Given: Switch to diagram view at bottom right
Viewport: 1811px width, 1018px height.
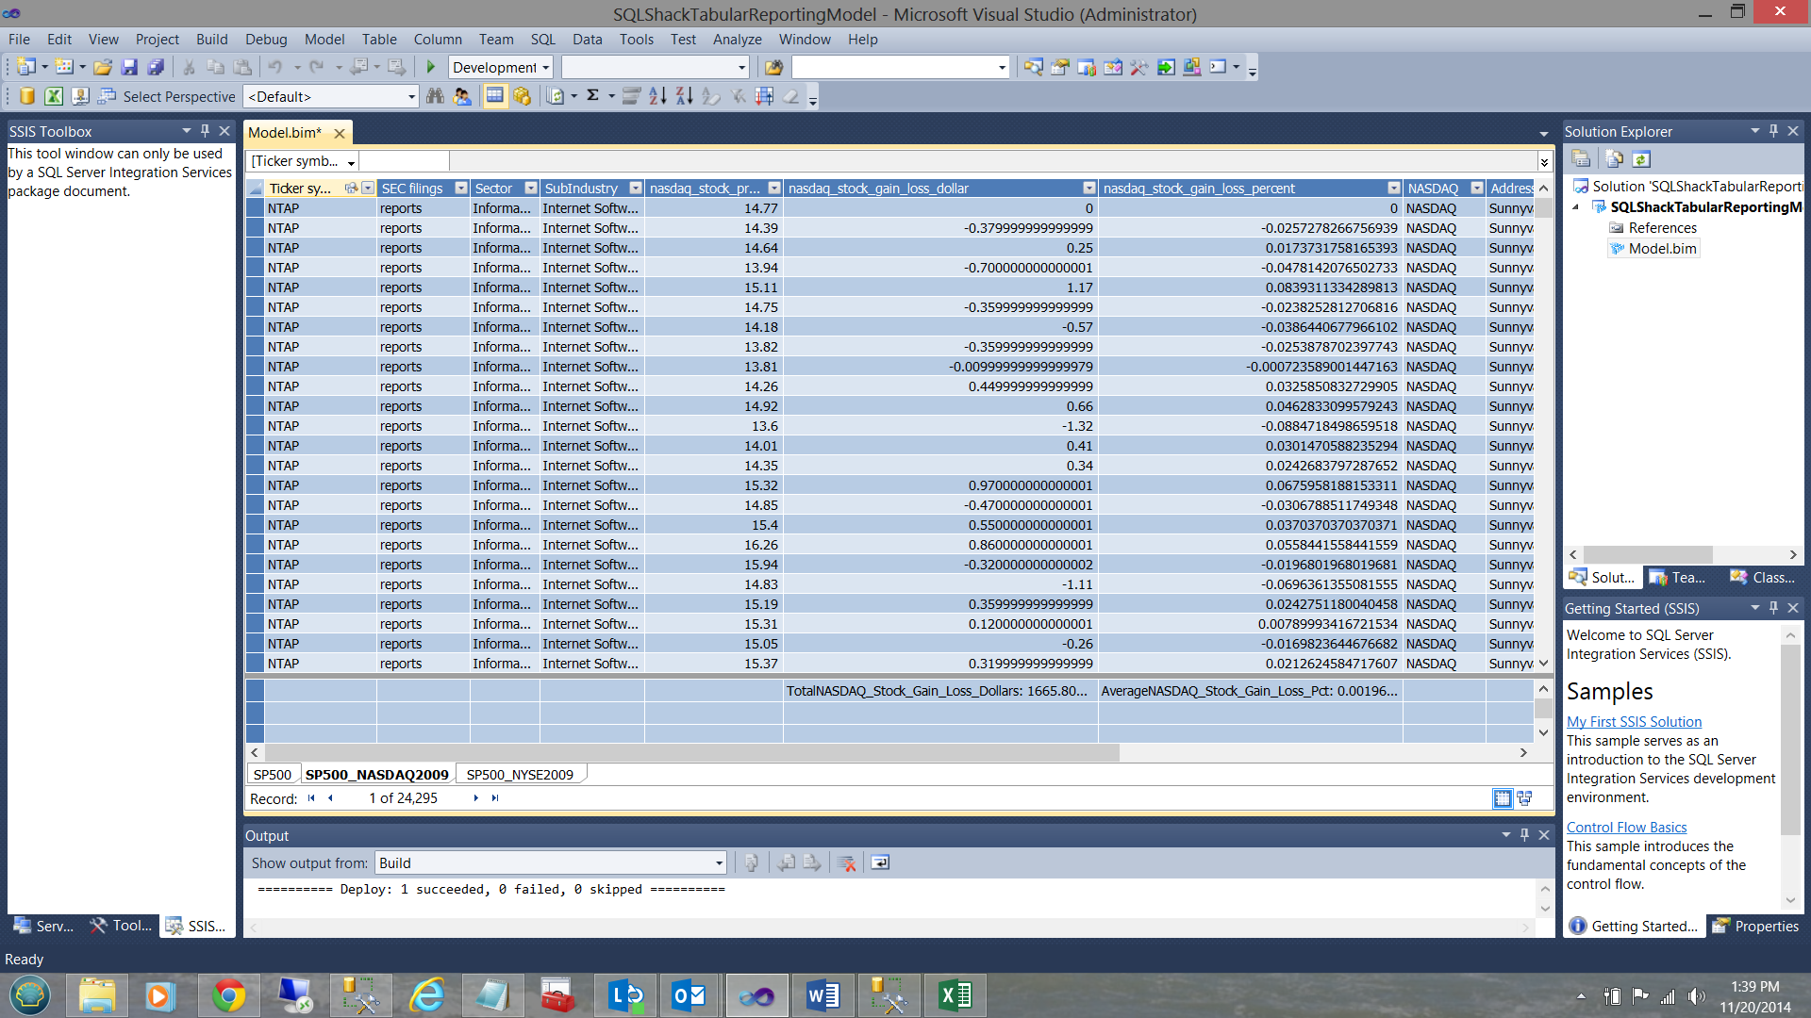Looking at the screenshot, I should pyautogui.click(x=1524, y=798).
